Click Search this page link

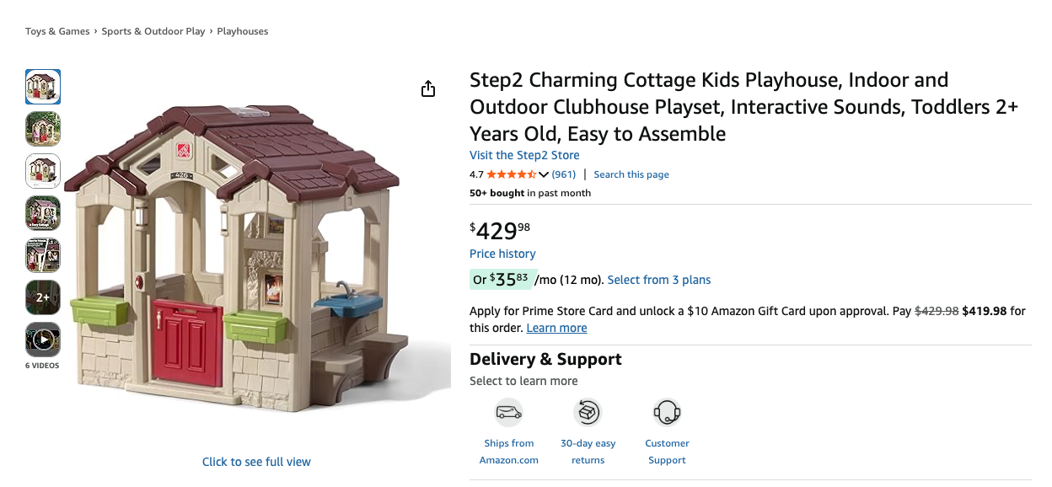pos(631,174)
